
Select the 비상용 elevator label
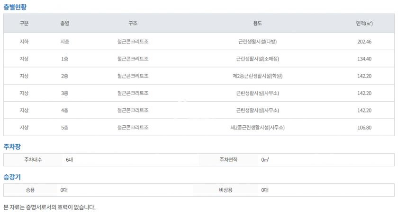[x=226, y=190]
